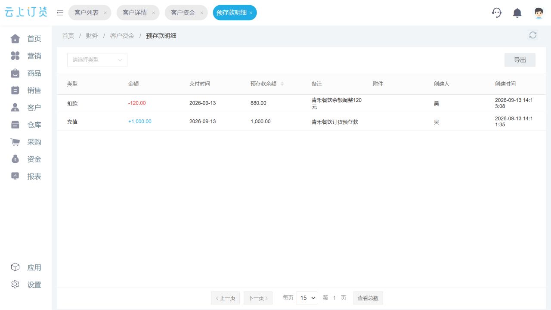551x310 pixels.
Task: Collapse the sidebar with the menu fold icon
Action: pyautogui.click(x=60, y=13)
